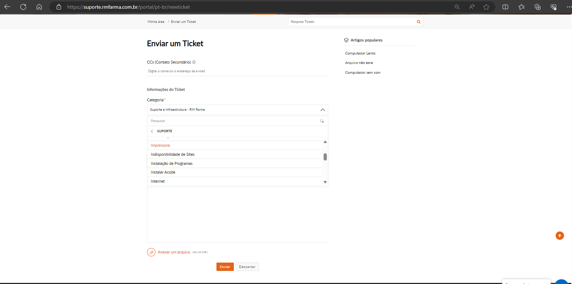Select Impressora from category list
The width and height of the screenshot is (572, 284).
pos(160,145)
